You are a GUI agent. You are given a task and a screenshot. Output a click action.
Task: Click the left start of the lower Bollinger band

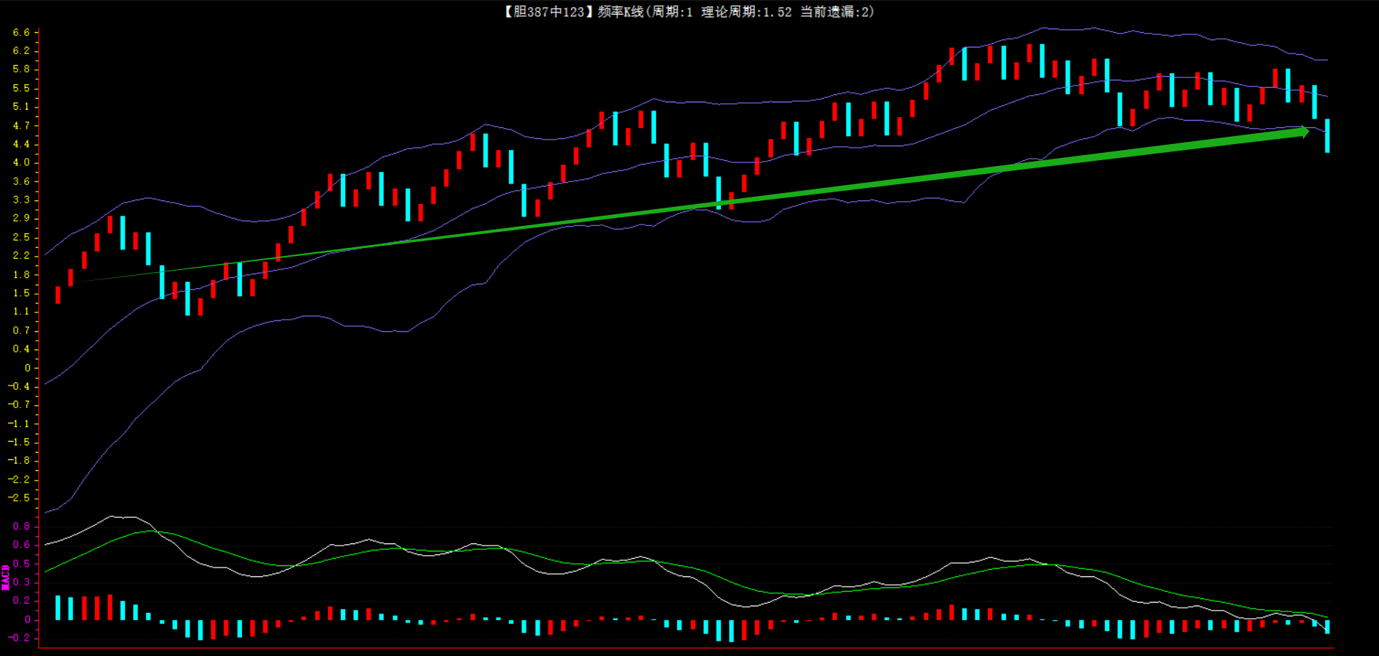pos(46,512)
